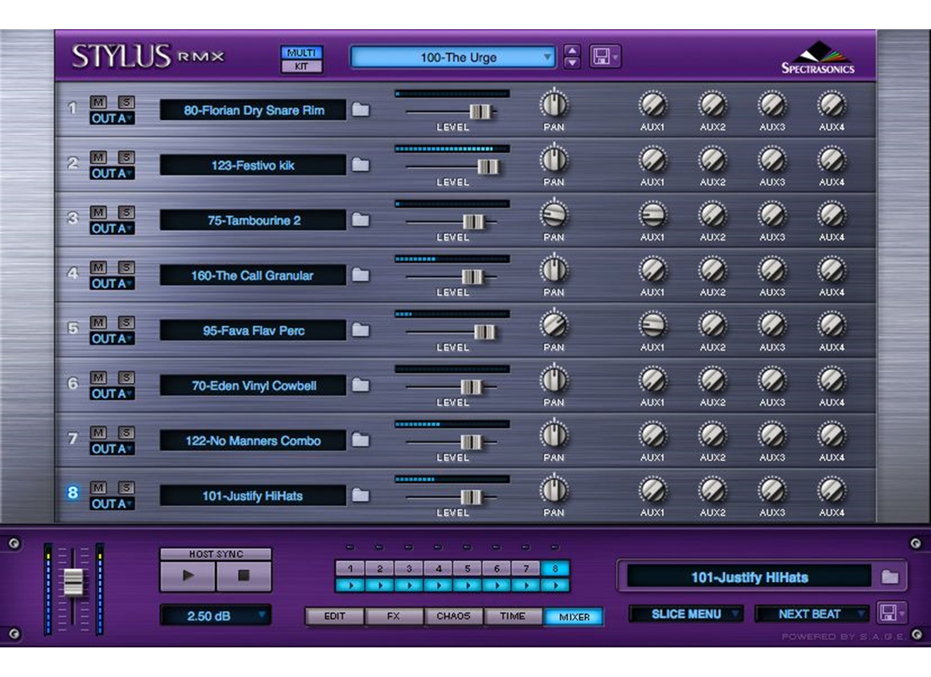Adjust the Level slider on the 70-Eden Vinyl Cowbell channel

point(472,388)
